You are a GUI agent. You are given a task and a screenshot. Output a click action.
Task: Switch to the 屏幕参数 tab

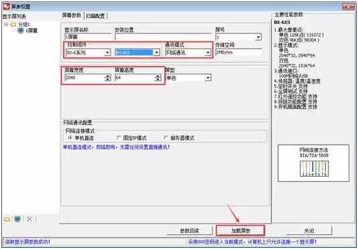point(72,15)
